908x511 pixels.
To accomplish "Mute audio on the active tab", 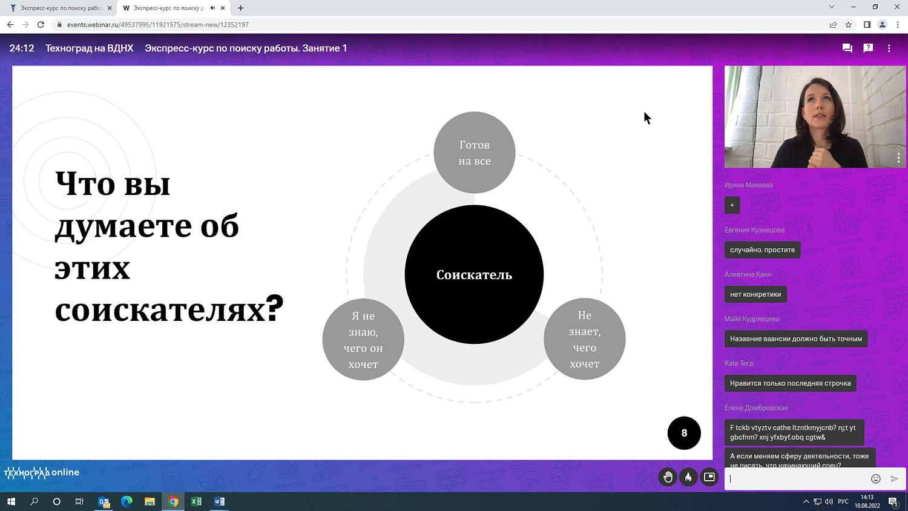I will point(212,8).
